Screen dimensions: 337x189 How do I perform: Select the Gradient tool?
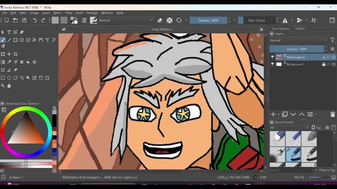pyautogui.click(x=3, y=62)
